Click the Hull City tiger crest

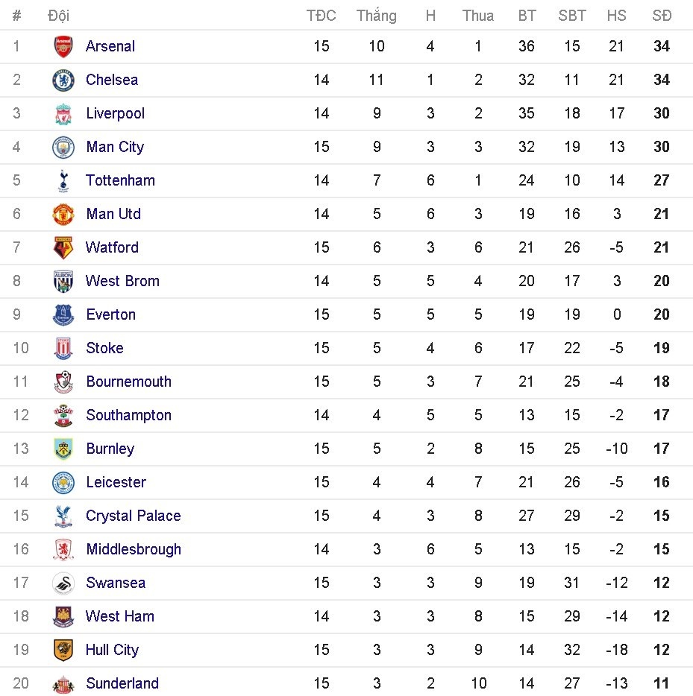click(x=63, y=650)
